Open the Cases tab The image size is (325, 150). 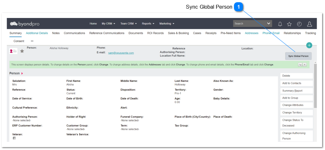(x=197, y=33)
